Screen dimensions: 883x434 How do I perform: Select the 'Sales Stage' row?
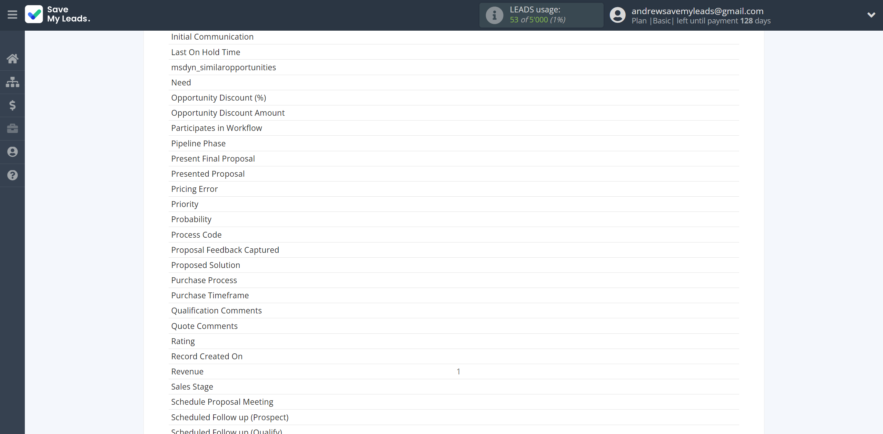(x=454, y=386)
